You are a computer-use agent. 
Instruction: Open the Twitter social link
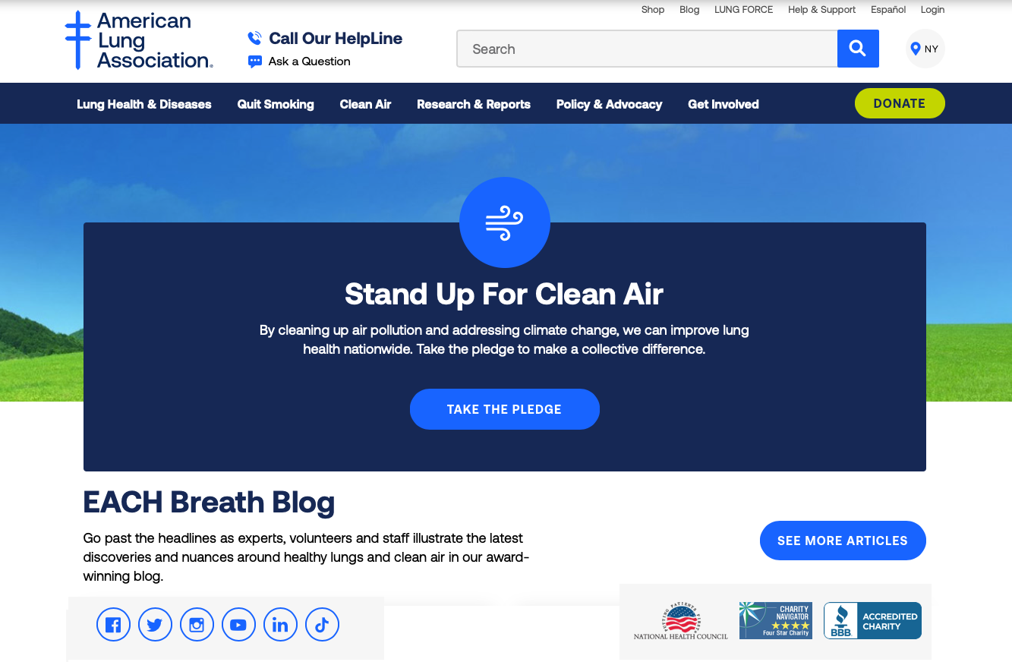pyautogui.click(x=155, y=625)
